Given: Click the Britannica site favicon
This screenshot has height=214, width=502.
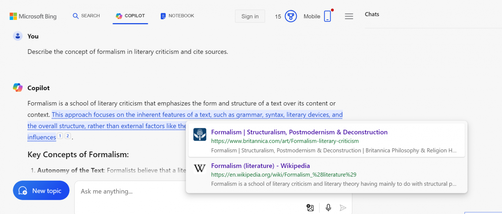Looking at the screenshot, I should (x=200, y=134).
